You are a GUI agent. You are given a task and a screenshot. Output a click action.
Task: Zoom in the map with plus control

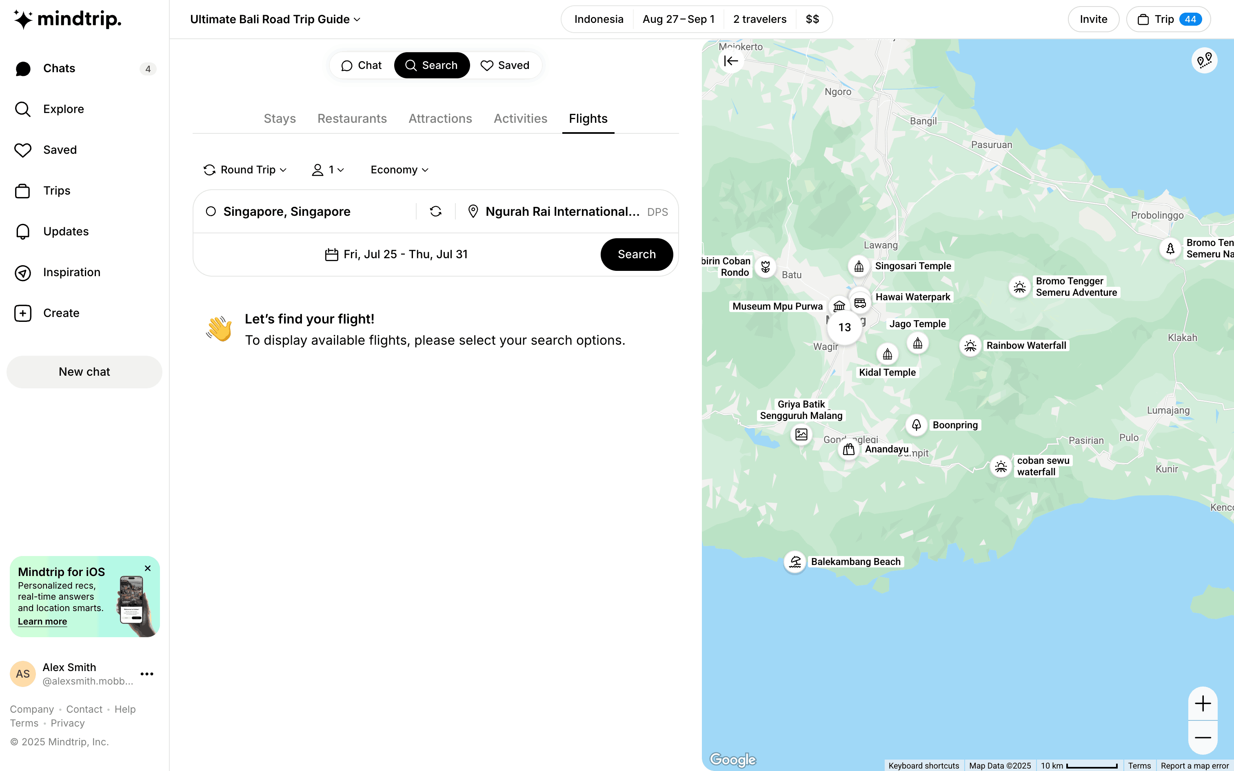click(1203, 704)
